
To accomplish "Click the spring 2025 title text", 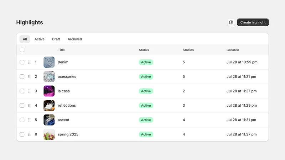I will click(68, 134).
